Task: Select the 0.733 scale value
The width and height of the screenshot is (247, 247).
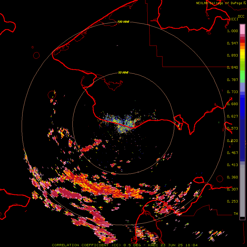Action: pyautogui.click(x=232, y=92)
